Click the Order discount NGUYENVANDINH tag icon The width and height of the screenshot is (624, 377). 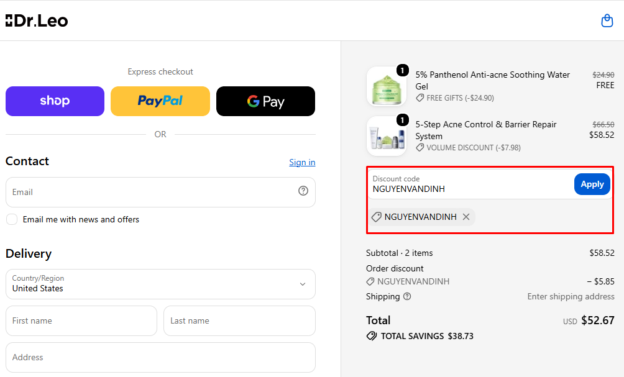[x=370, y=281]
